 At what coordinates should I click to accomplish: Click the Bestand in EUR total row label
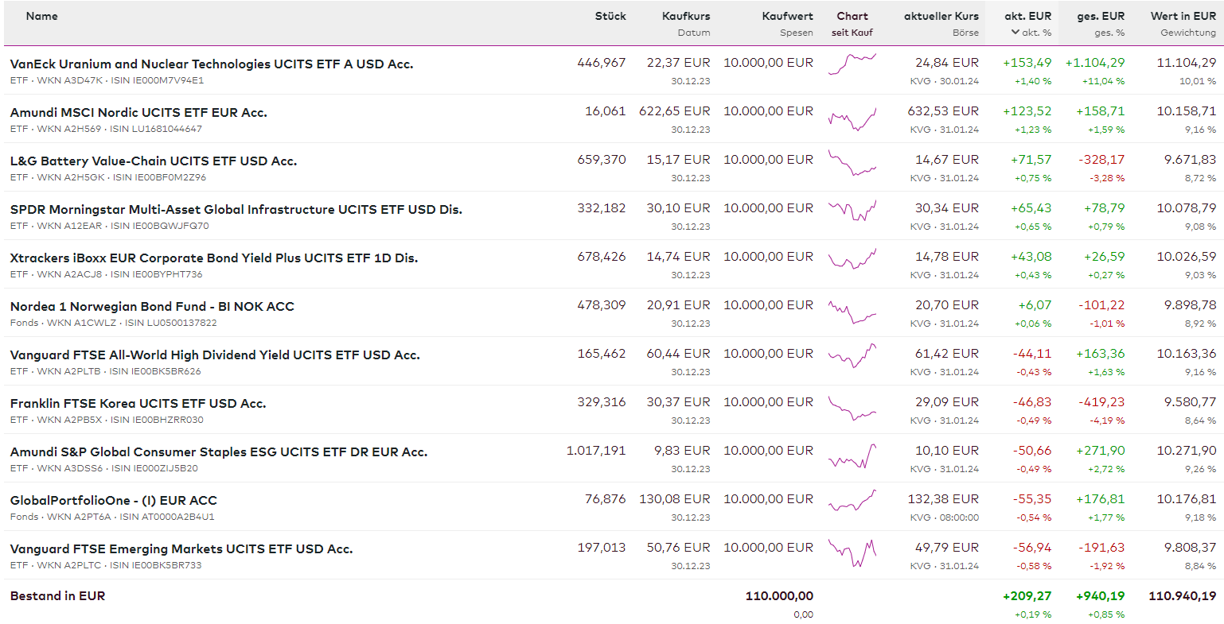click(57, 596)
